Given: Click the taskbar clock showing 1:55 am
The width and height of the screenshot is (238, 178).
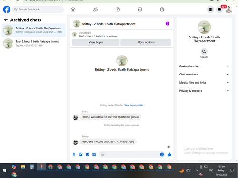Looking at the screenshot, I should click(x=221, y=170).
